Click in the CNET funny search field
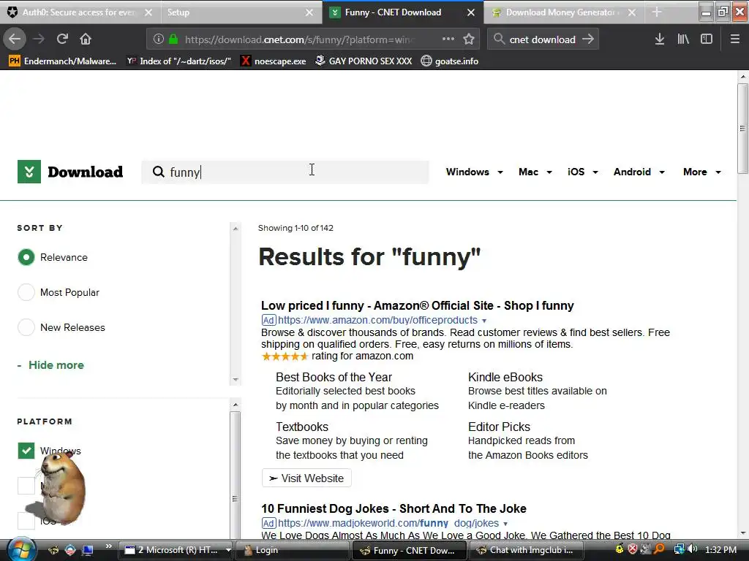 [x=285, y=172]
